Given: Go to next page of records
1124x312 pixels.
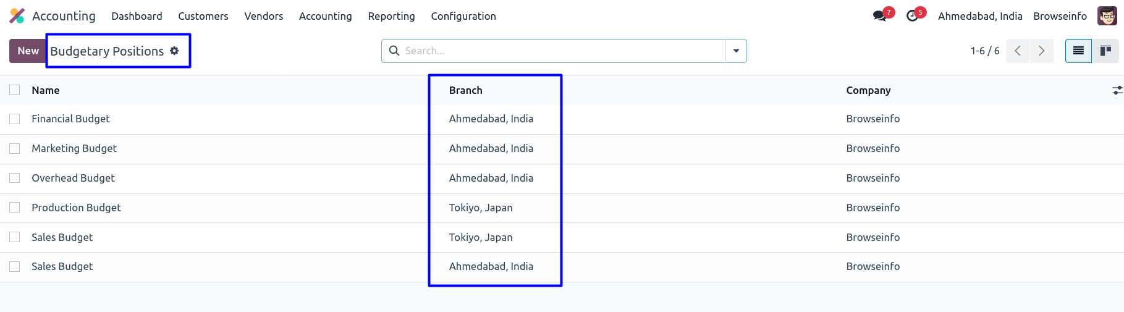Looking at the screenshot, I should click(1041, 51).
